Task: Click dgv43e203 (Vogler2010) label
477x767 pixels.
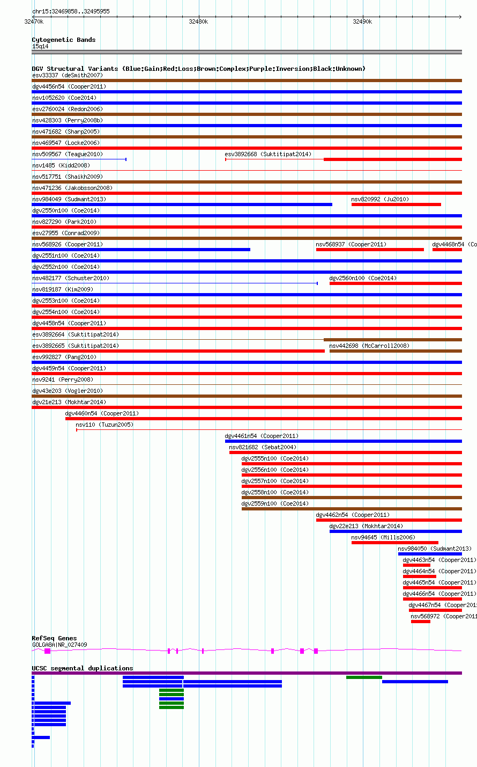Action: click(x=68, y=391)
